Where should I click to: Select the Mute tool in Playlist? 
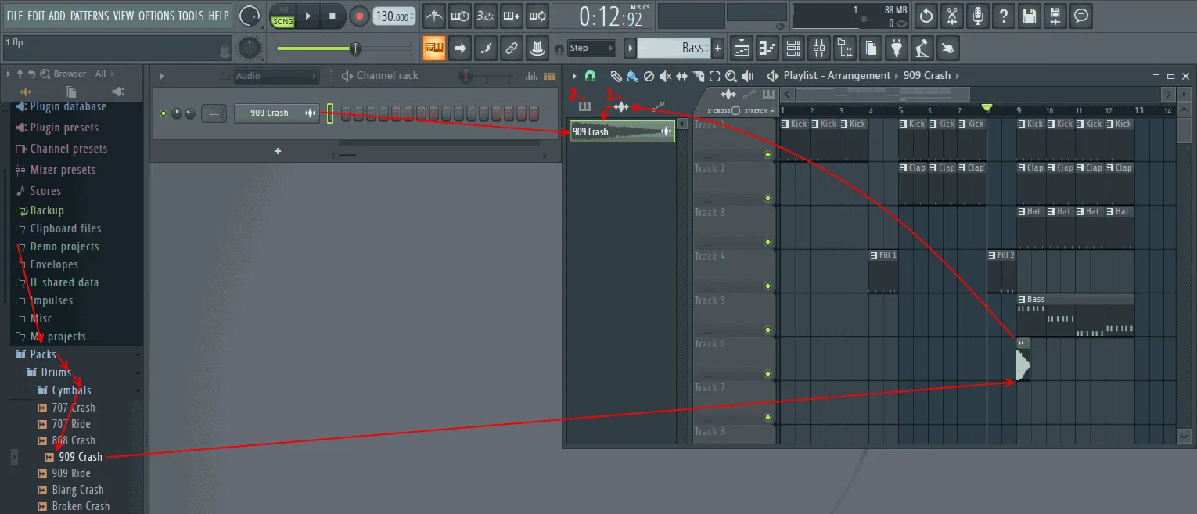click(665, 76)
